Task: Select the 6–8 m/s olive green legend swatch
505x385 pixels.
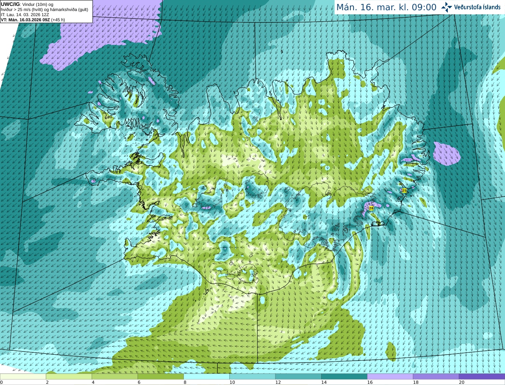Action: [x=161, y=376]
